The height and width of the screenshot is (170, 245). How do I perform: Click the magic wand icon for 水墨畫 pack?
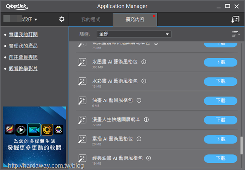point(82,62)
